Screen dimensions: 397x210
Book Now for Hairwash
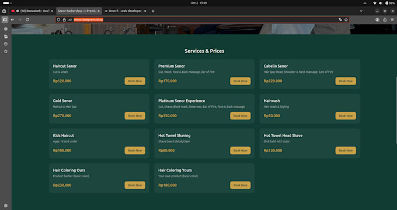[x=346, y=116]
